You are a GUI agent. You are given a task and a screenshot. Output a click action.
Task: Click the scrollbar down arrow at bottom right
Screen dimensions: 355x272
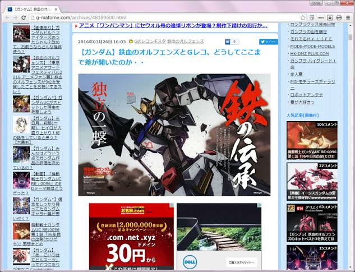click(351, 268)
